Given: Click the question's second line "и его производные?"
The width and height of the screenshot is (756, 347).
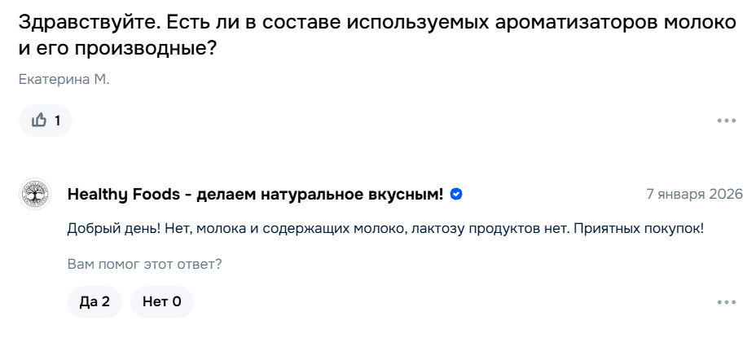Looking at the screenshot, I should point(117,49).
